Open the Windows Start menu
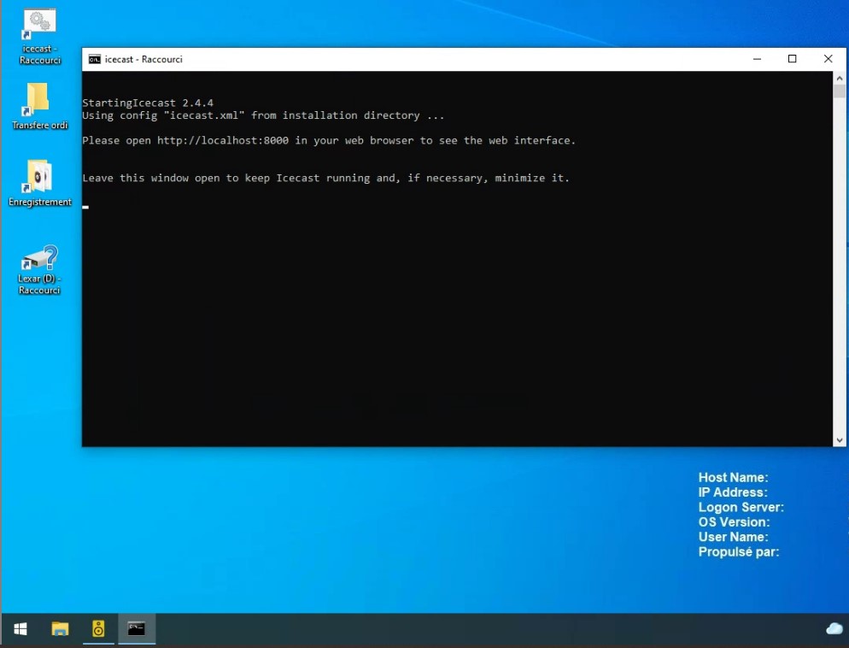 [20, 629]
